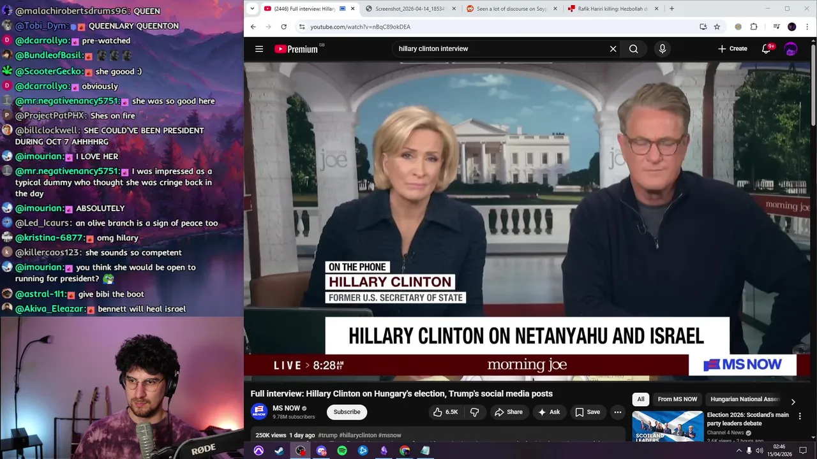Open the volume control in tray
Viewport: 817px width, 459px height.
click(760, 451)
